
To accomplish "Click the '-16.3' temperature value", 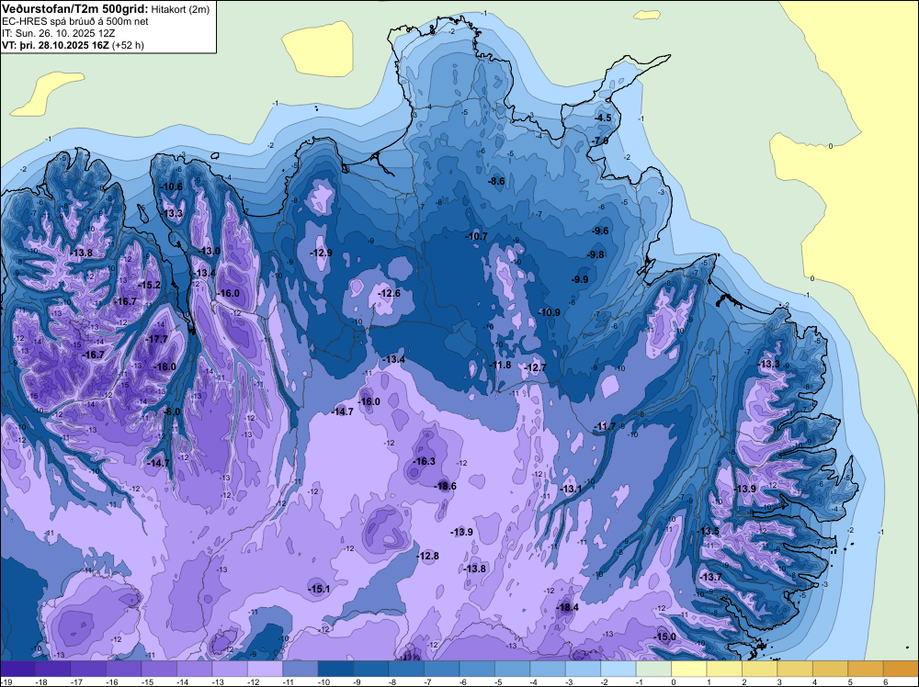I will tap(424, 461).
